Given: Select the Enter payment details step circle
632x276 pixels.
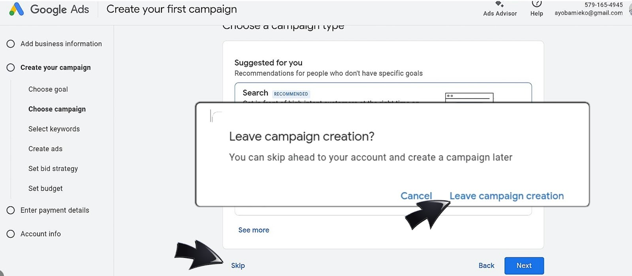Looking at the screenshot, I should click(x=11, y=210).
